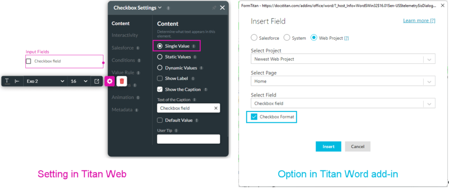The height and width of the screenshot is (188, 449).
Task: Uncheck the Checkbox Format option
Action: (x=254, y=117)
